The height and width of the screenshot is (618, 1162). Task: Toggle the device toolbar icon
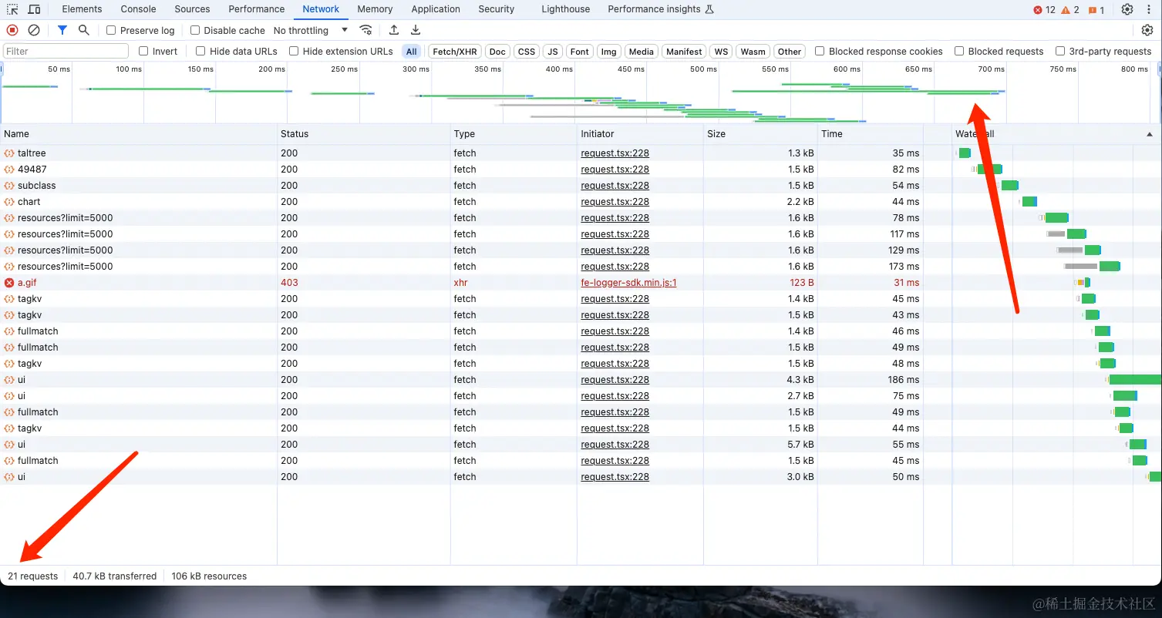pos(34,9)
